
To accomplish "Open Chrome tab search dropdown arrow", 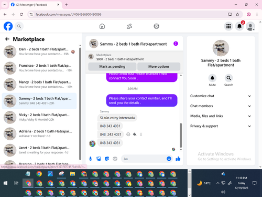I will pyautogui.click(x=5, y=5).
